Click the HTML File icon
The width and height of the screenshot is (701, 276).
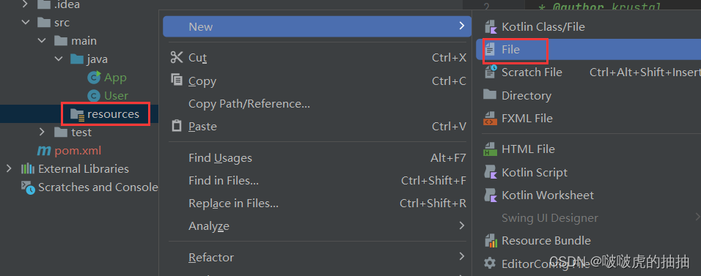491,149
